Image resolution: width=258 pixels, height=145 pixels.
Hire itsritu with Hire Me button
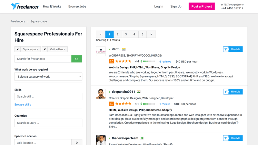[x=233, y=49]
